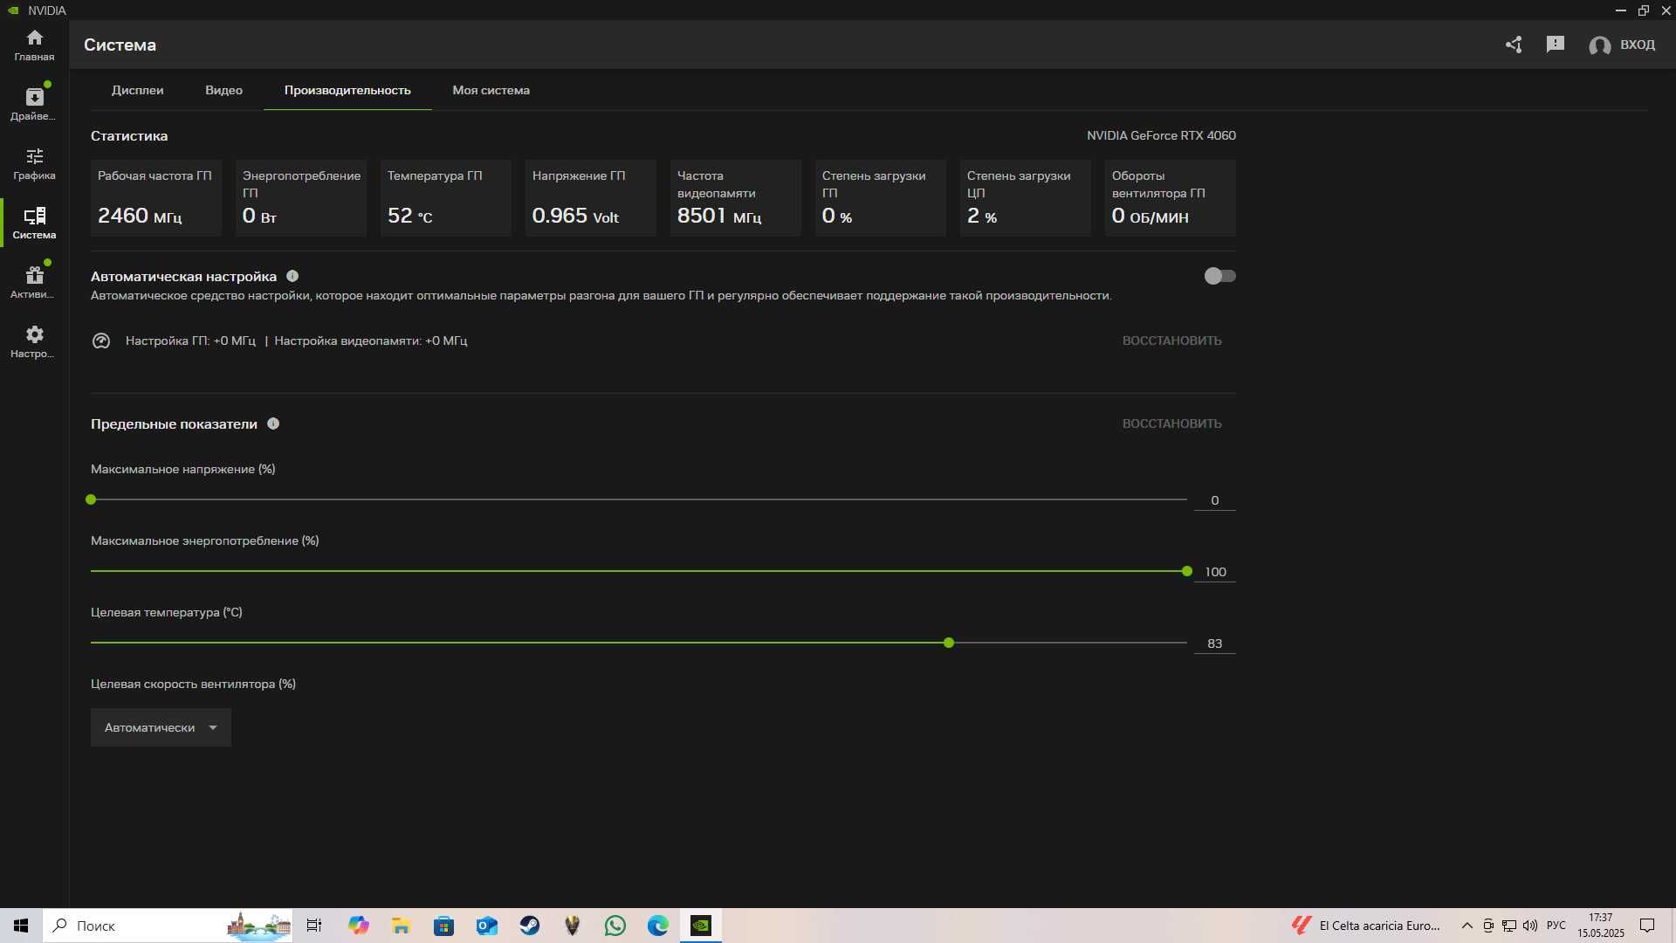The image size is (1676, 943).
Task: Click the Максимальное энергопотребление slider handle
Action: 1186,571
